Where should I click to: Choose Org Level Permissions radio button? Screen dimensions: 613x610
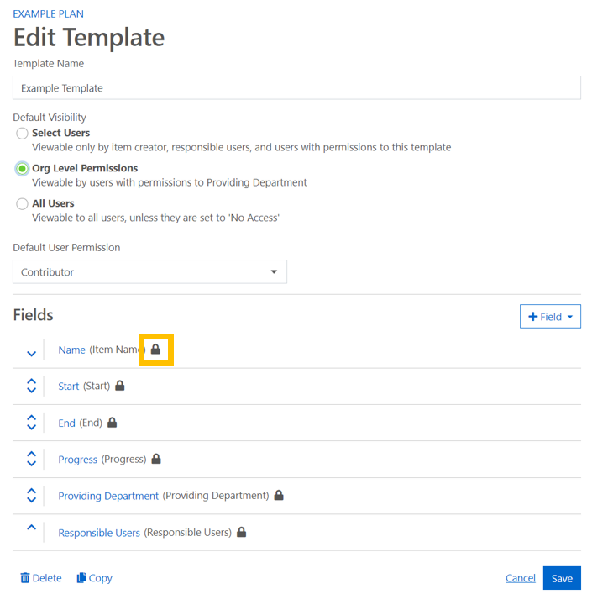point(23,169)
